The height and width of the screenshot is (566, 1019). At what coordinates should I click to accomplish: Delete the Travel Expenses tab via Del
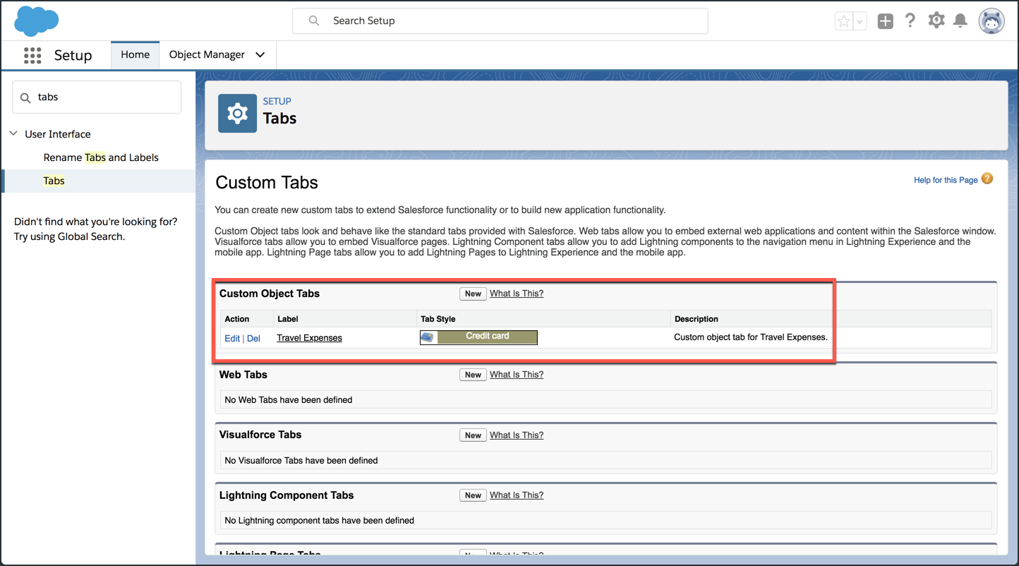click(253, 339)
